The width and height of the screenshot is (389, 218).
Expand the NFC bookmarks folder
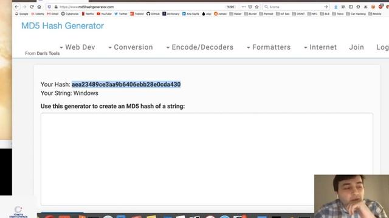tap(312, 14)
